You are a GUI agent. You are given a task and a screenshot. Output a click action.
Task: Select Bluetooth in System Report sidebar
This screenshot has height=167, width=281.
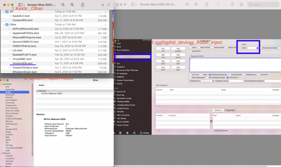point(10,95)
